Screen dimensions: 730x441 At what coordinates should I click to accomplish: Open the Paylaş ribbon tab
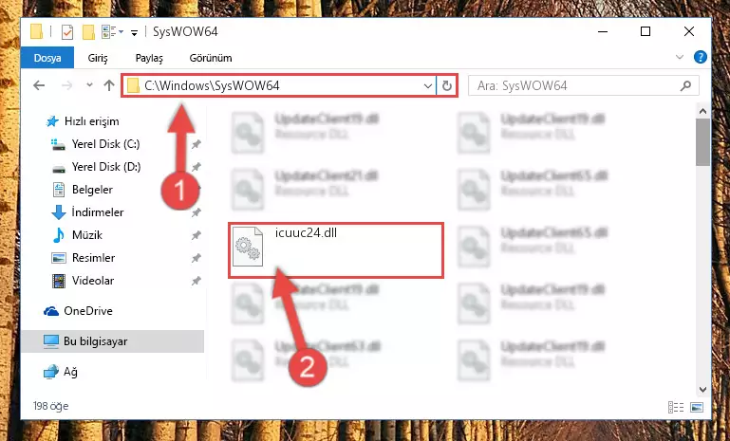point(149,58)
